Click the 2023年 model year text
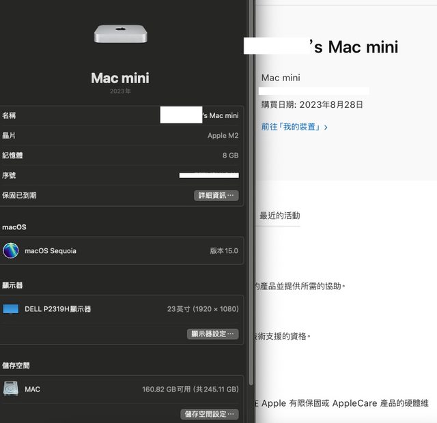The width and height of the screenshot is (437, 423). coord(120,91)
